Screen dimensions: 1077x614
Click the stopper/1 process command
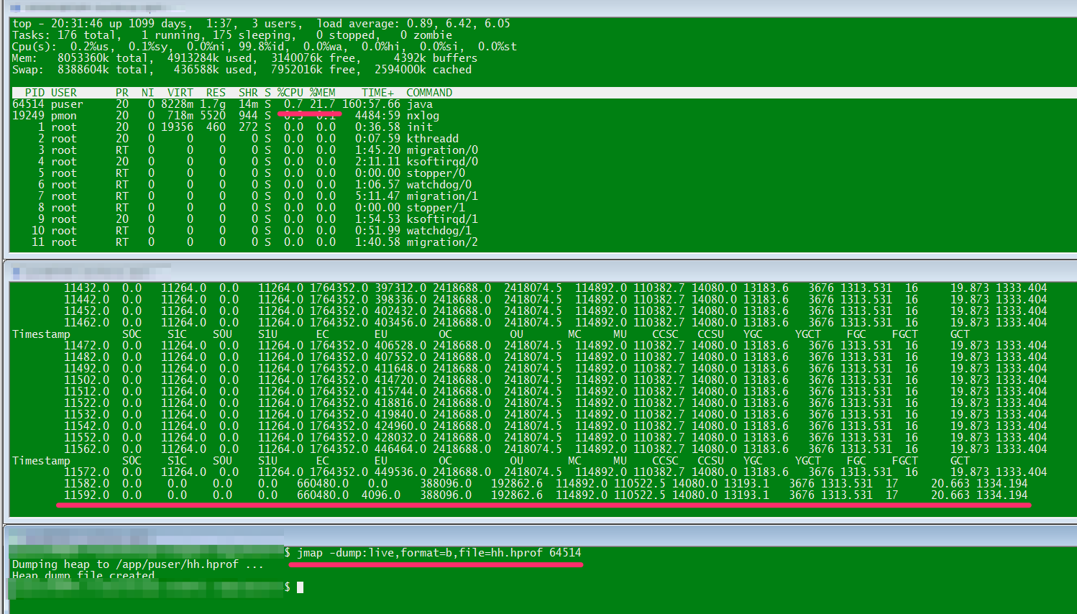click(436, 208)
